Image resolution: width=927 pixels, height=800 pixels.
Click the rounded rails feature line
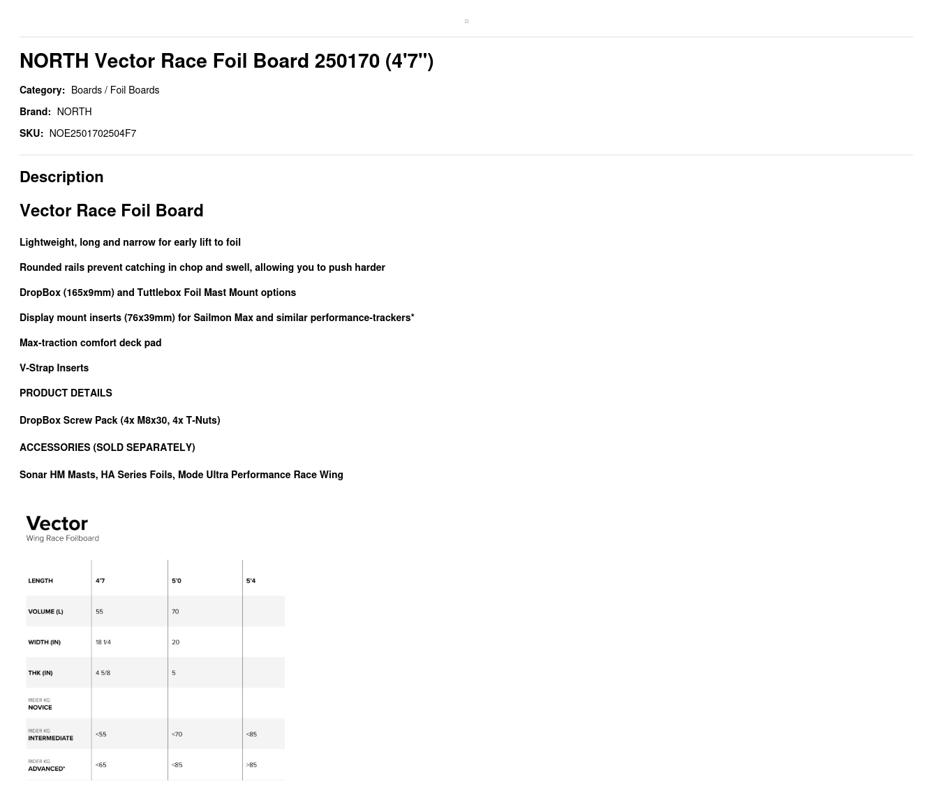point(202,267)
